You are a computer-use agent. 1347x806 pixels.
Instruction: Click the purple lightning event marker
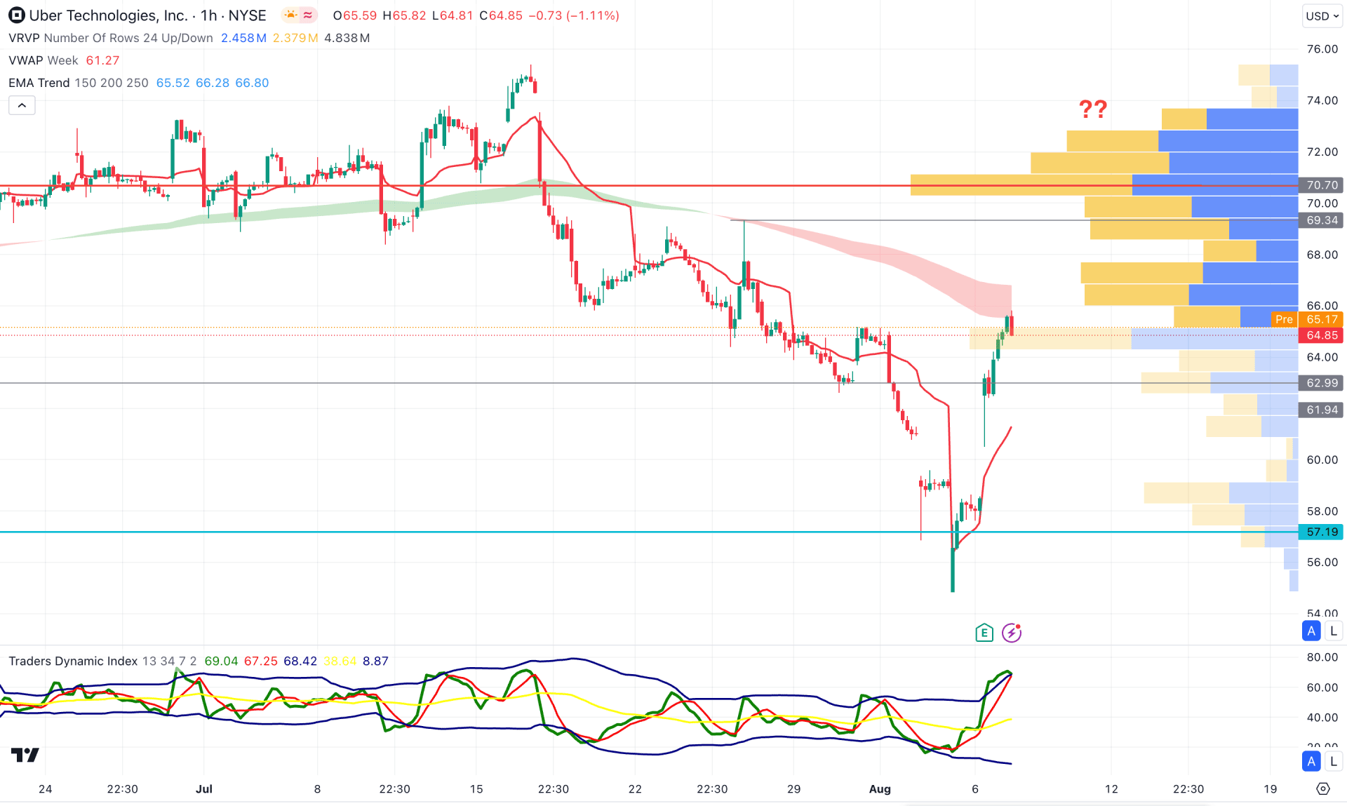coord(1011,633)
